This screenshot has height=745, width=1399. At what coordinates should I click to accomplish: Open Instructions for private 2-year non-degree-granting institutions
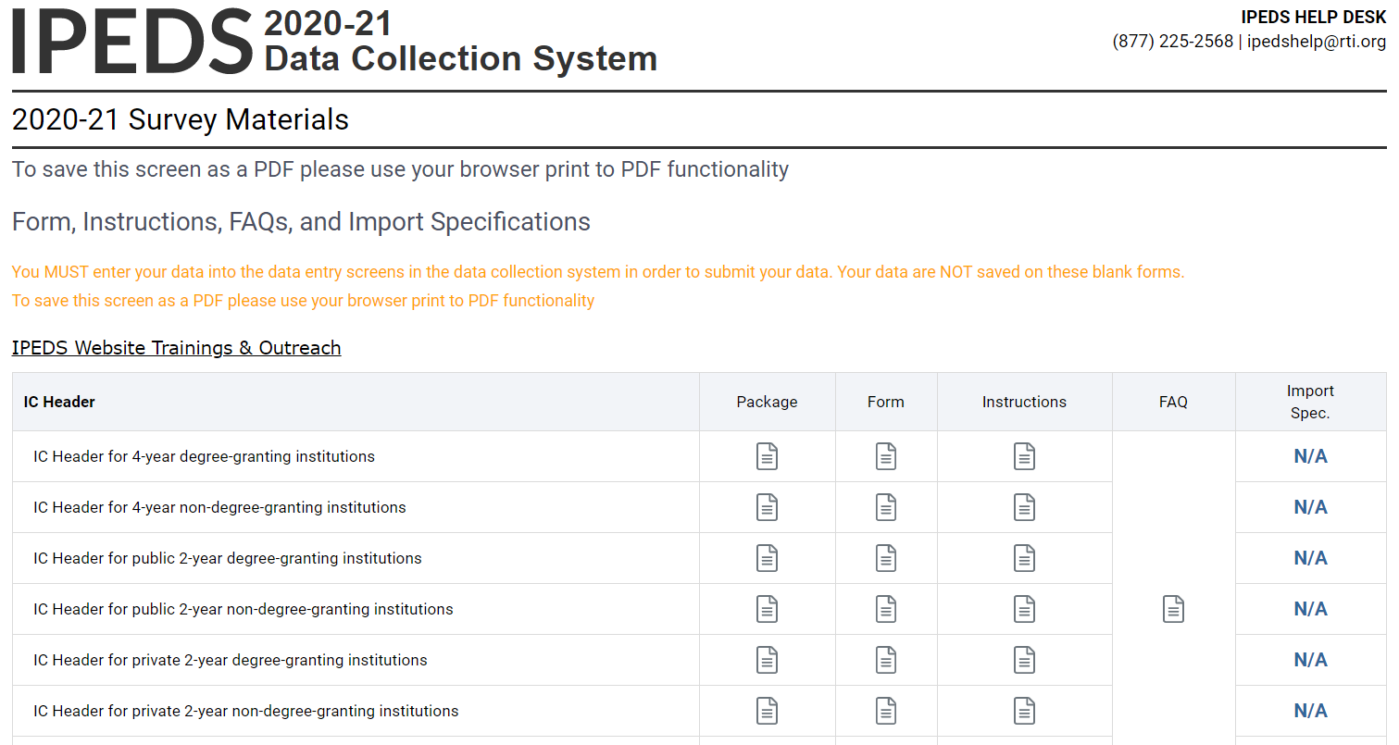1024,711
